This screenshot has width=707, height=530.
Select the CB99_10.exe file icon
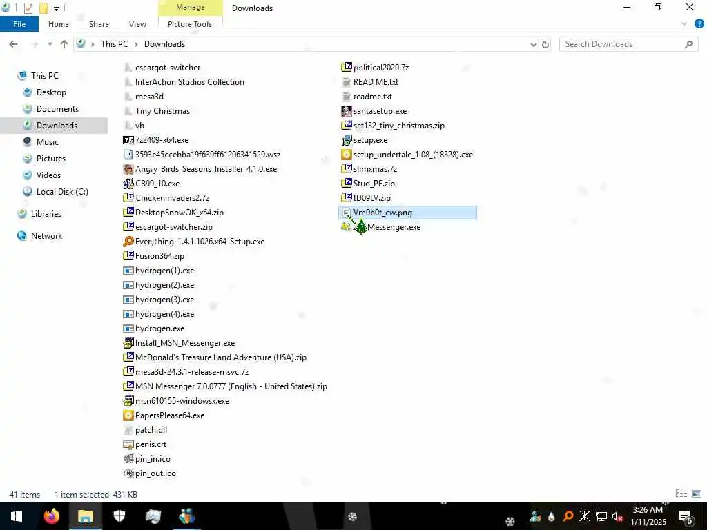(128, 184)
